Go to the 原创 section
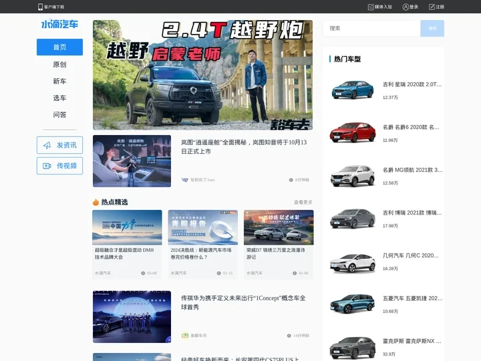The width and height of the screenshot is (481, 361). click(59, 64)
